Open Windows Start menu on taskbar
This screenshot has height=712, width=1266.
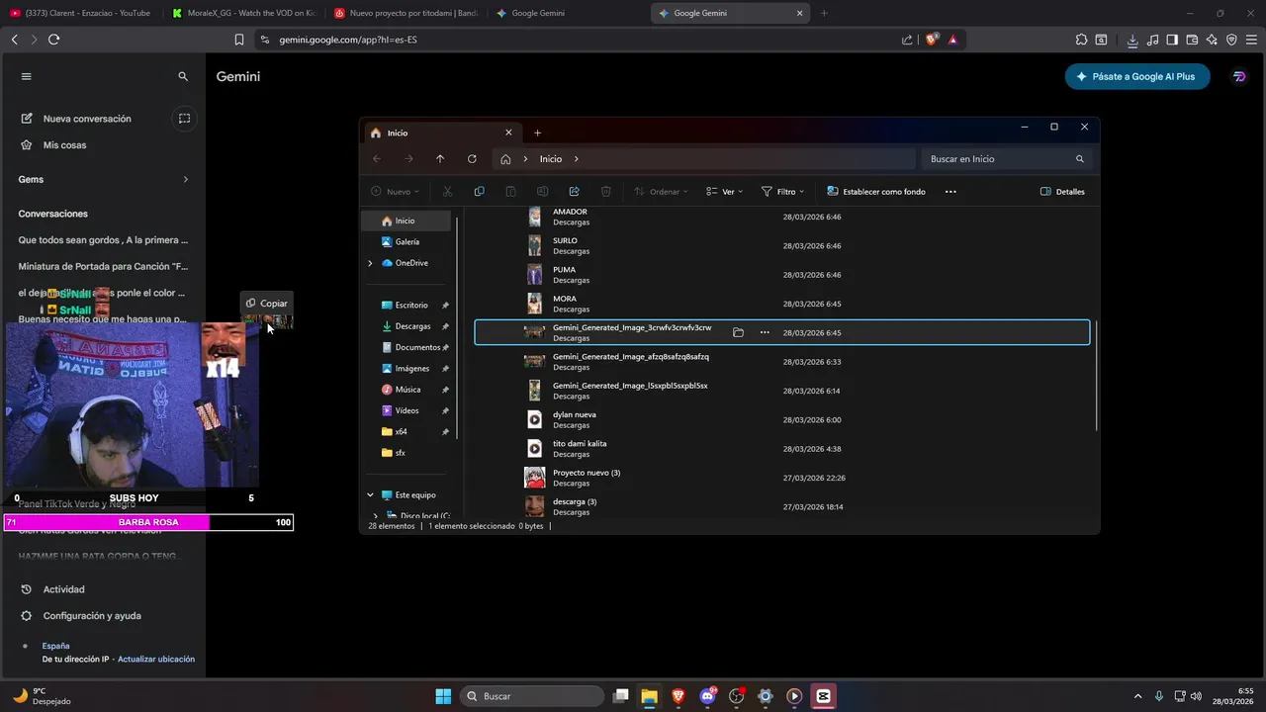[x=443, y=696]
